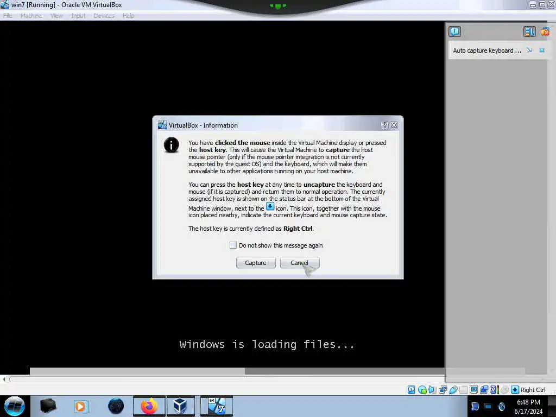Click the USB devices status icon
This screenshot has width=556, height=417.
(x=453, y=390)
